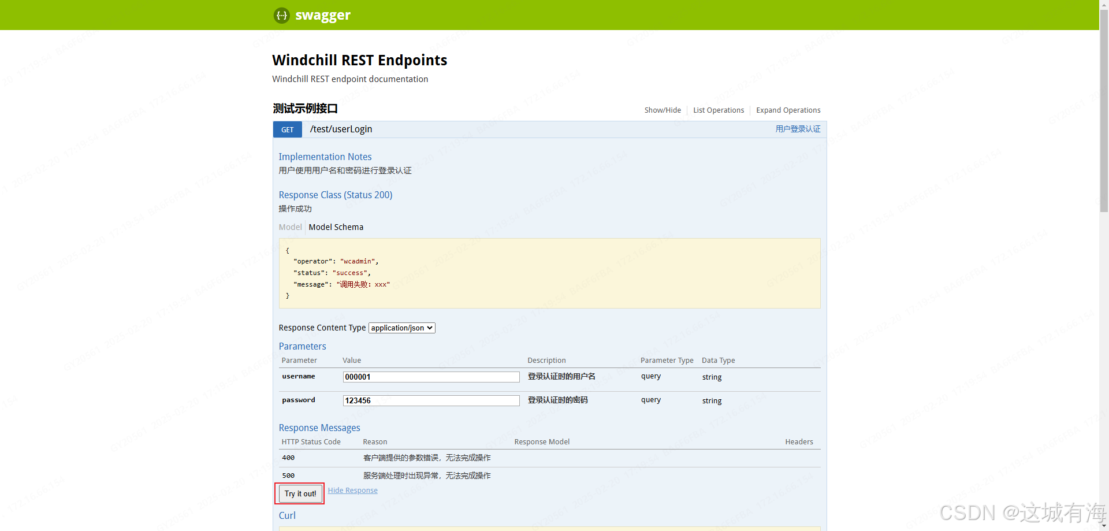Image resolution: width=1109 pixels, height=531 pixels.
Task: Click the 登录认证时的密码 description
Action: pos(558,400)
